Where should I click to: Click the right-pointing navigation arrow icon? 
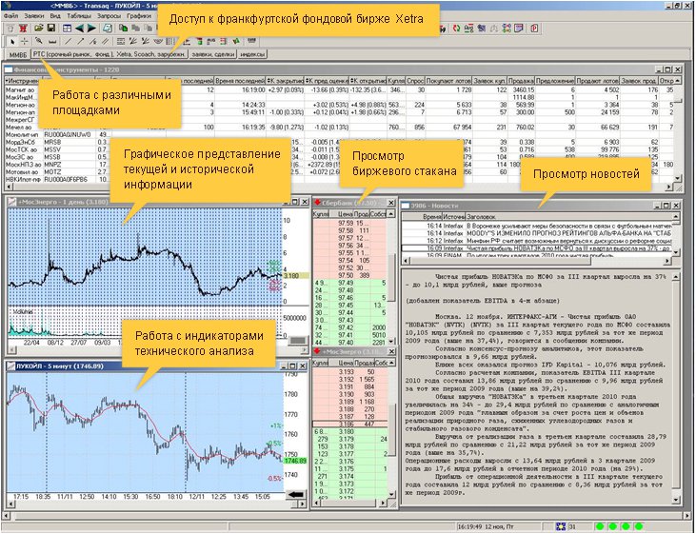(x=92, y=29)
